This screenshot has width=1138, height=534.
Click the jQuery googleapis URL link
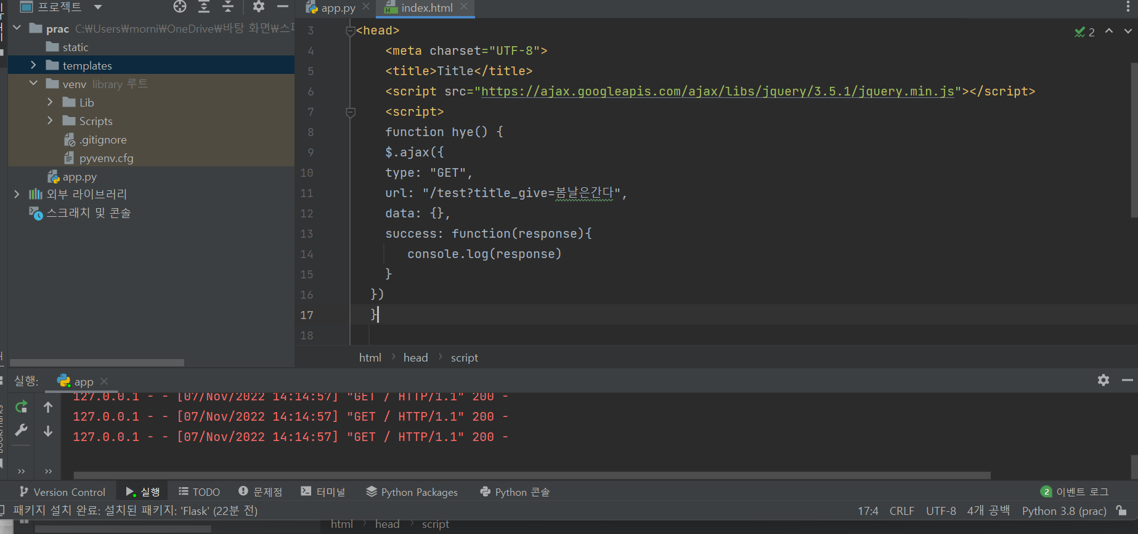[x=718, y=91]
